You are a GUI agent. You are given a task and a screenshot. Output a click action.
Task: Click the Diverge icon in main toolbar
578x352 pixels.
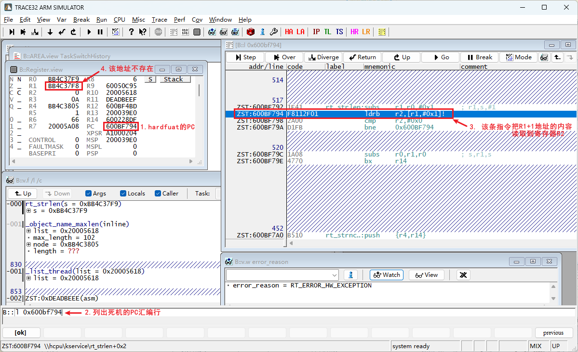[35, 32]
